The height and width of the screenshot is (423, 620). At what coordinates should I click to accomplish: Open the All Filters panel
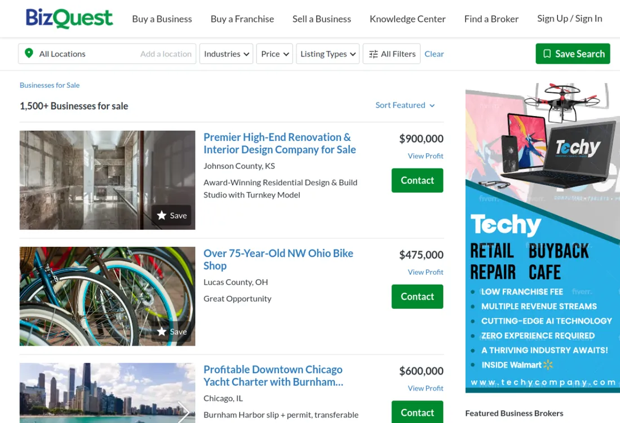coord(392,54)
